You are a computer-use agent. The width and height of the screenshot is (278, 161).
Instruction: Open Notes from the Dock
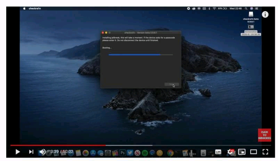[78, 153]
